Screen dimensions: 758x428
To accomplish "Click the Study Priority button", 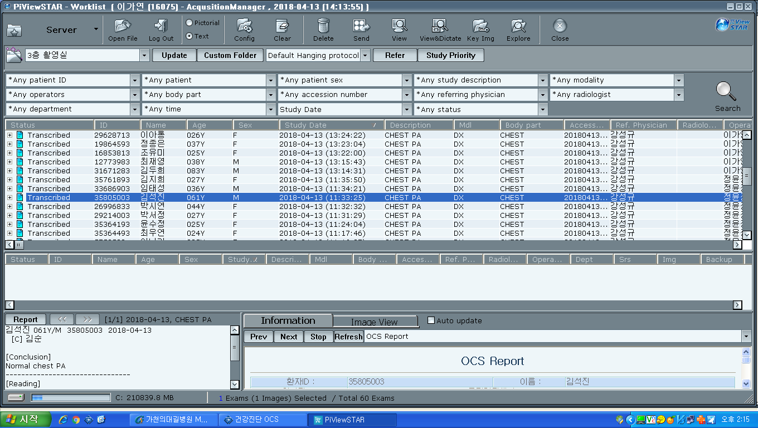I will 451,55.
